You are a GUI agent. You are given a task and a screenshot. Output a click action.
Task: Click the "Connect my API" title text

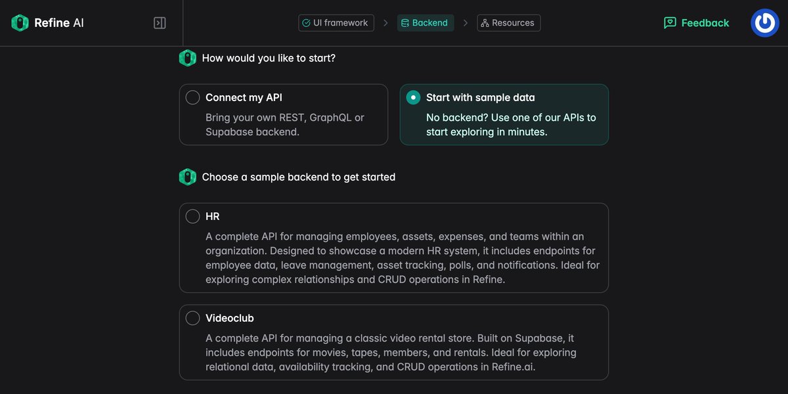tap(244, 97)
